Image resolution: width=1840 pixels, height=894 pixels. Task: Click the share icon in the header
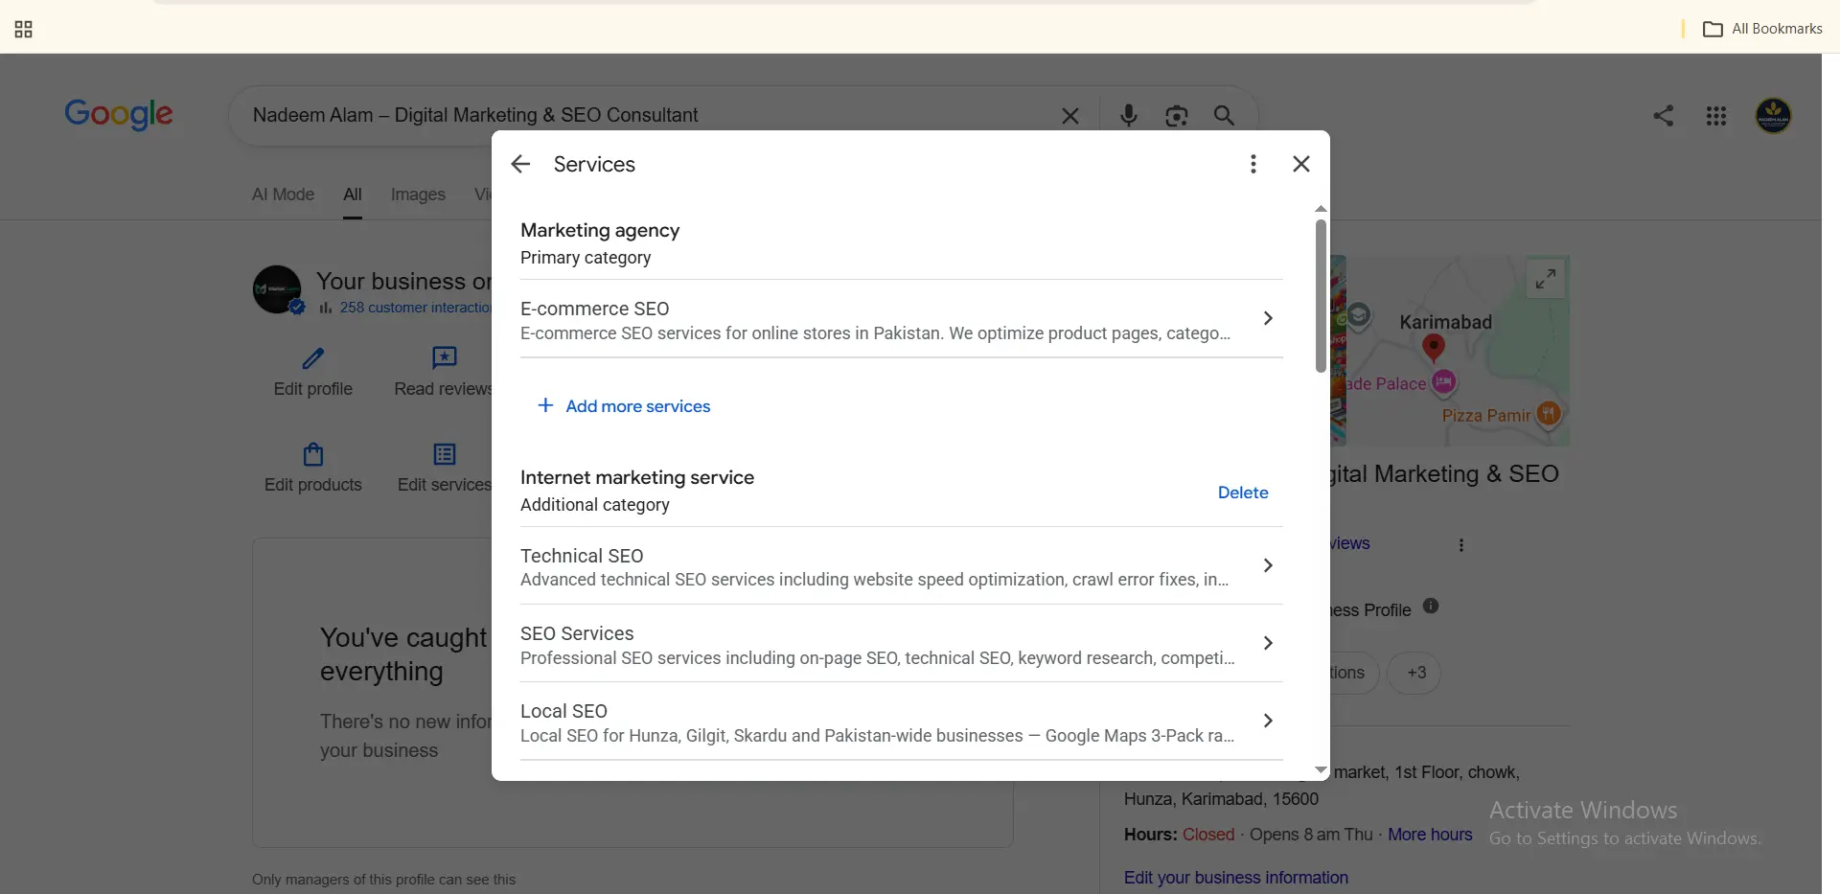click(1664, 116)
